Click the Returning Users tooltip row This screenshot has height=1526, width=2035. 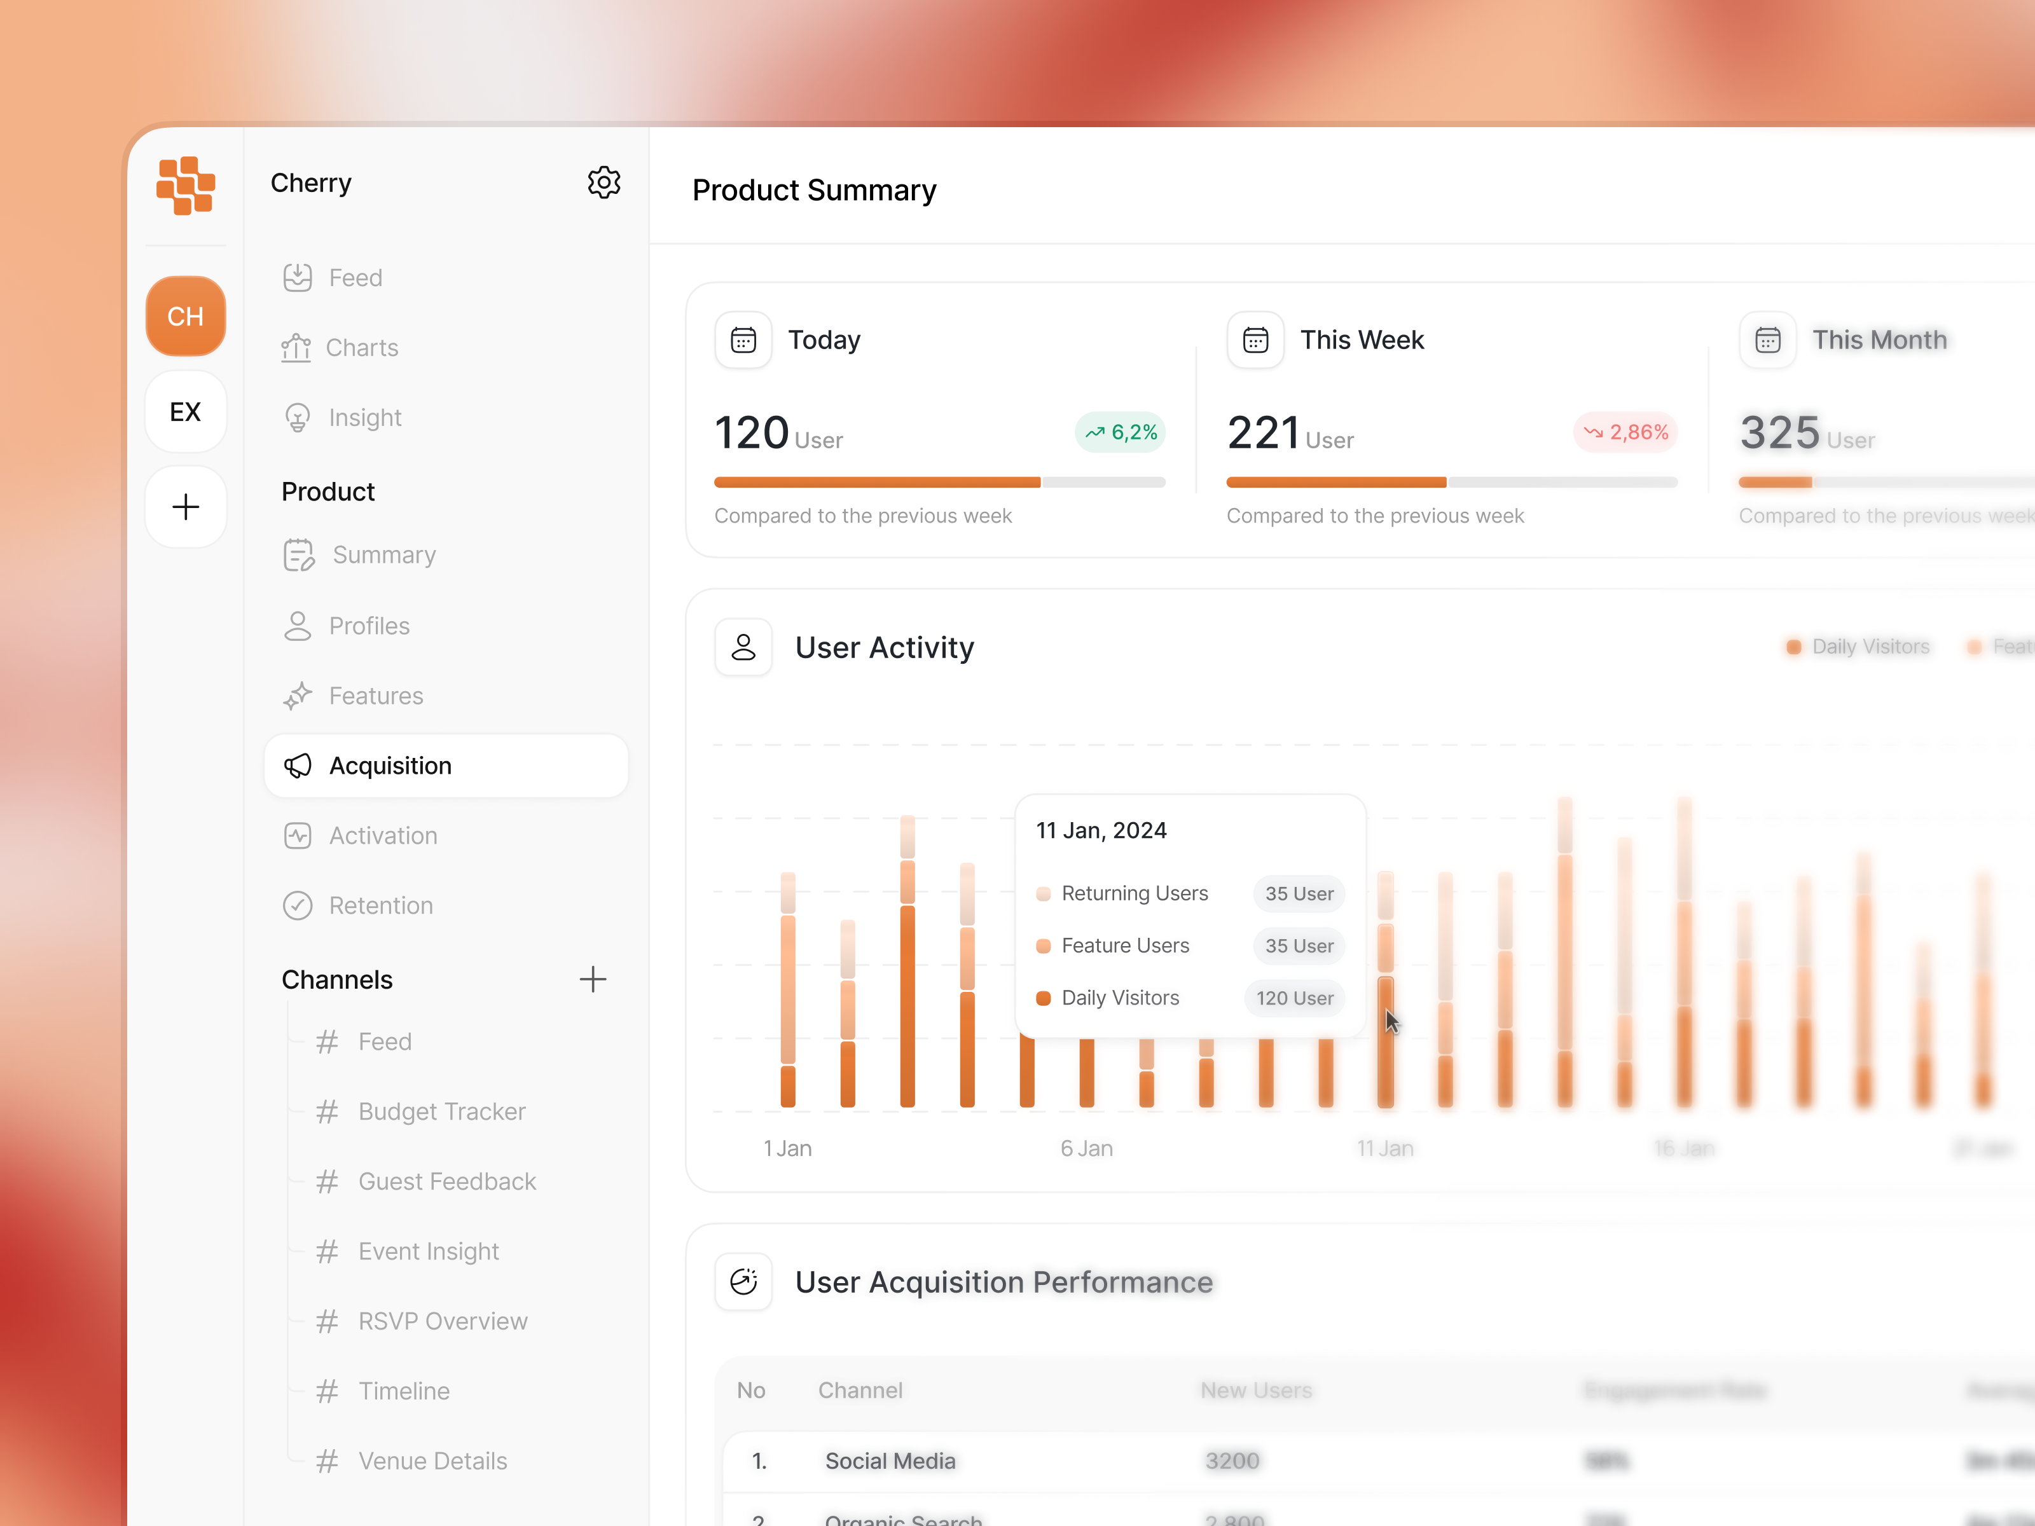tap(1190, 893)
